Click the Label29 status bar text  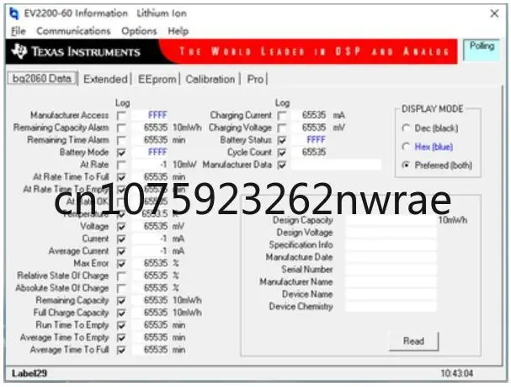coord(29,374)
